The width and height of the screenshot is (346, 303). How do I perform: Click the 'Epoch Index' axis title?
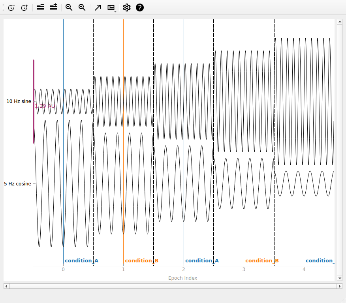[x=183, y=278]
